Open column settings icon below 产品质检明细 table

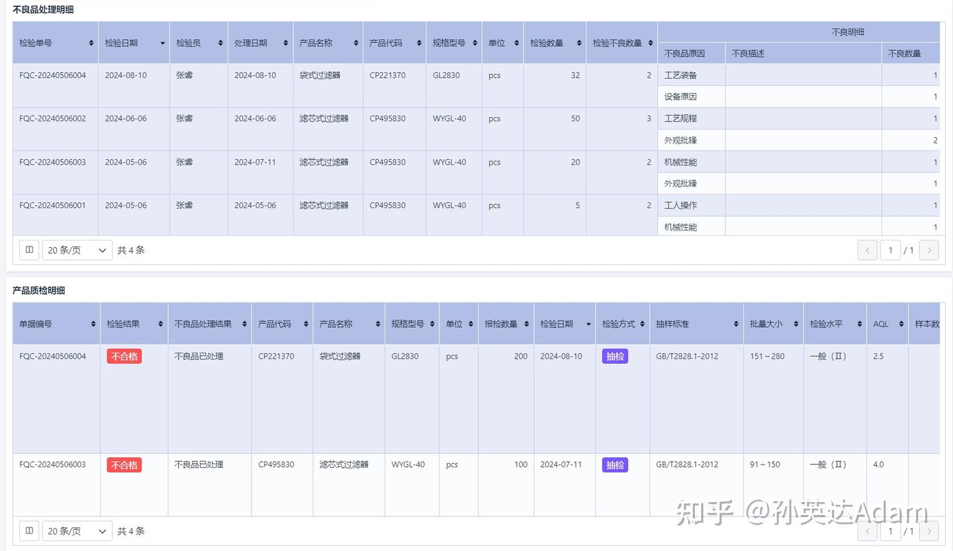coord(28,531)
